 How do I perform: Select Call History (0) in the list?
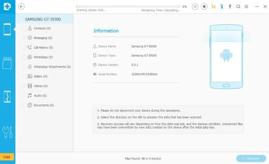click(x=43, y=48)
